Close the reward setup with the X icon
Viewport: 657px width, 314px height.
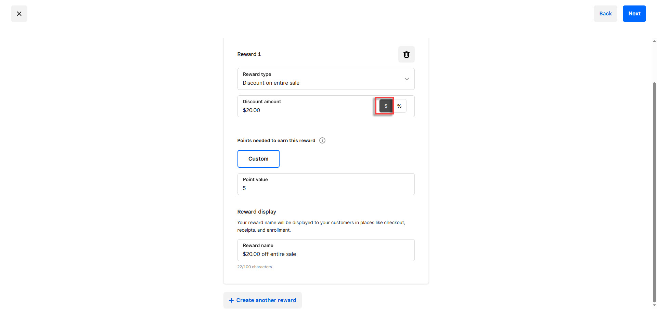pyautogui.click(x=19, y=14)
